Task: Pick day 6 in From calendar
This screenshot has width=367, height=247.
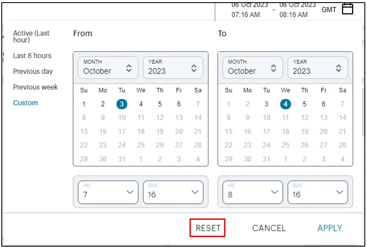Action: pos(179,104)
